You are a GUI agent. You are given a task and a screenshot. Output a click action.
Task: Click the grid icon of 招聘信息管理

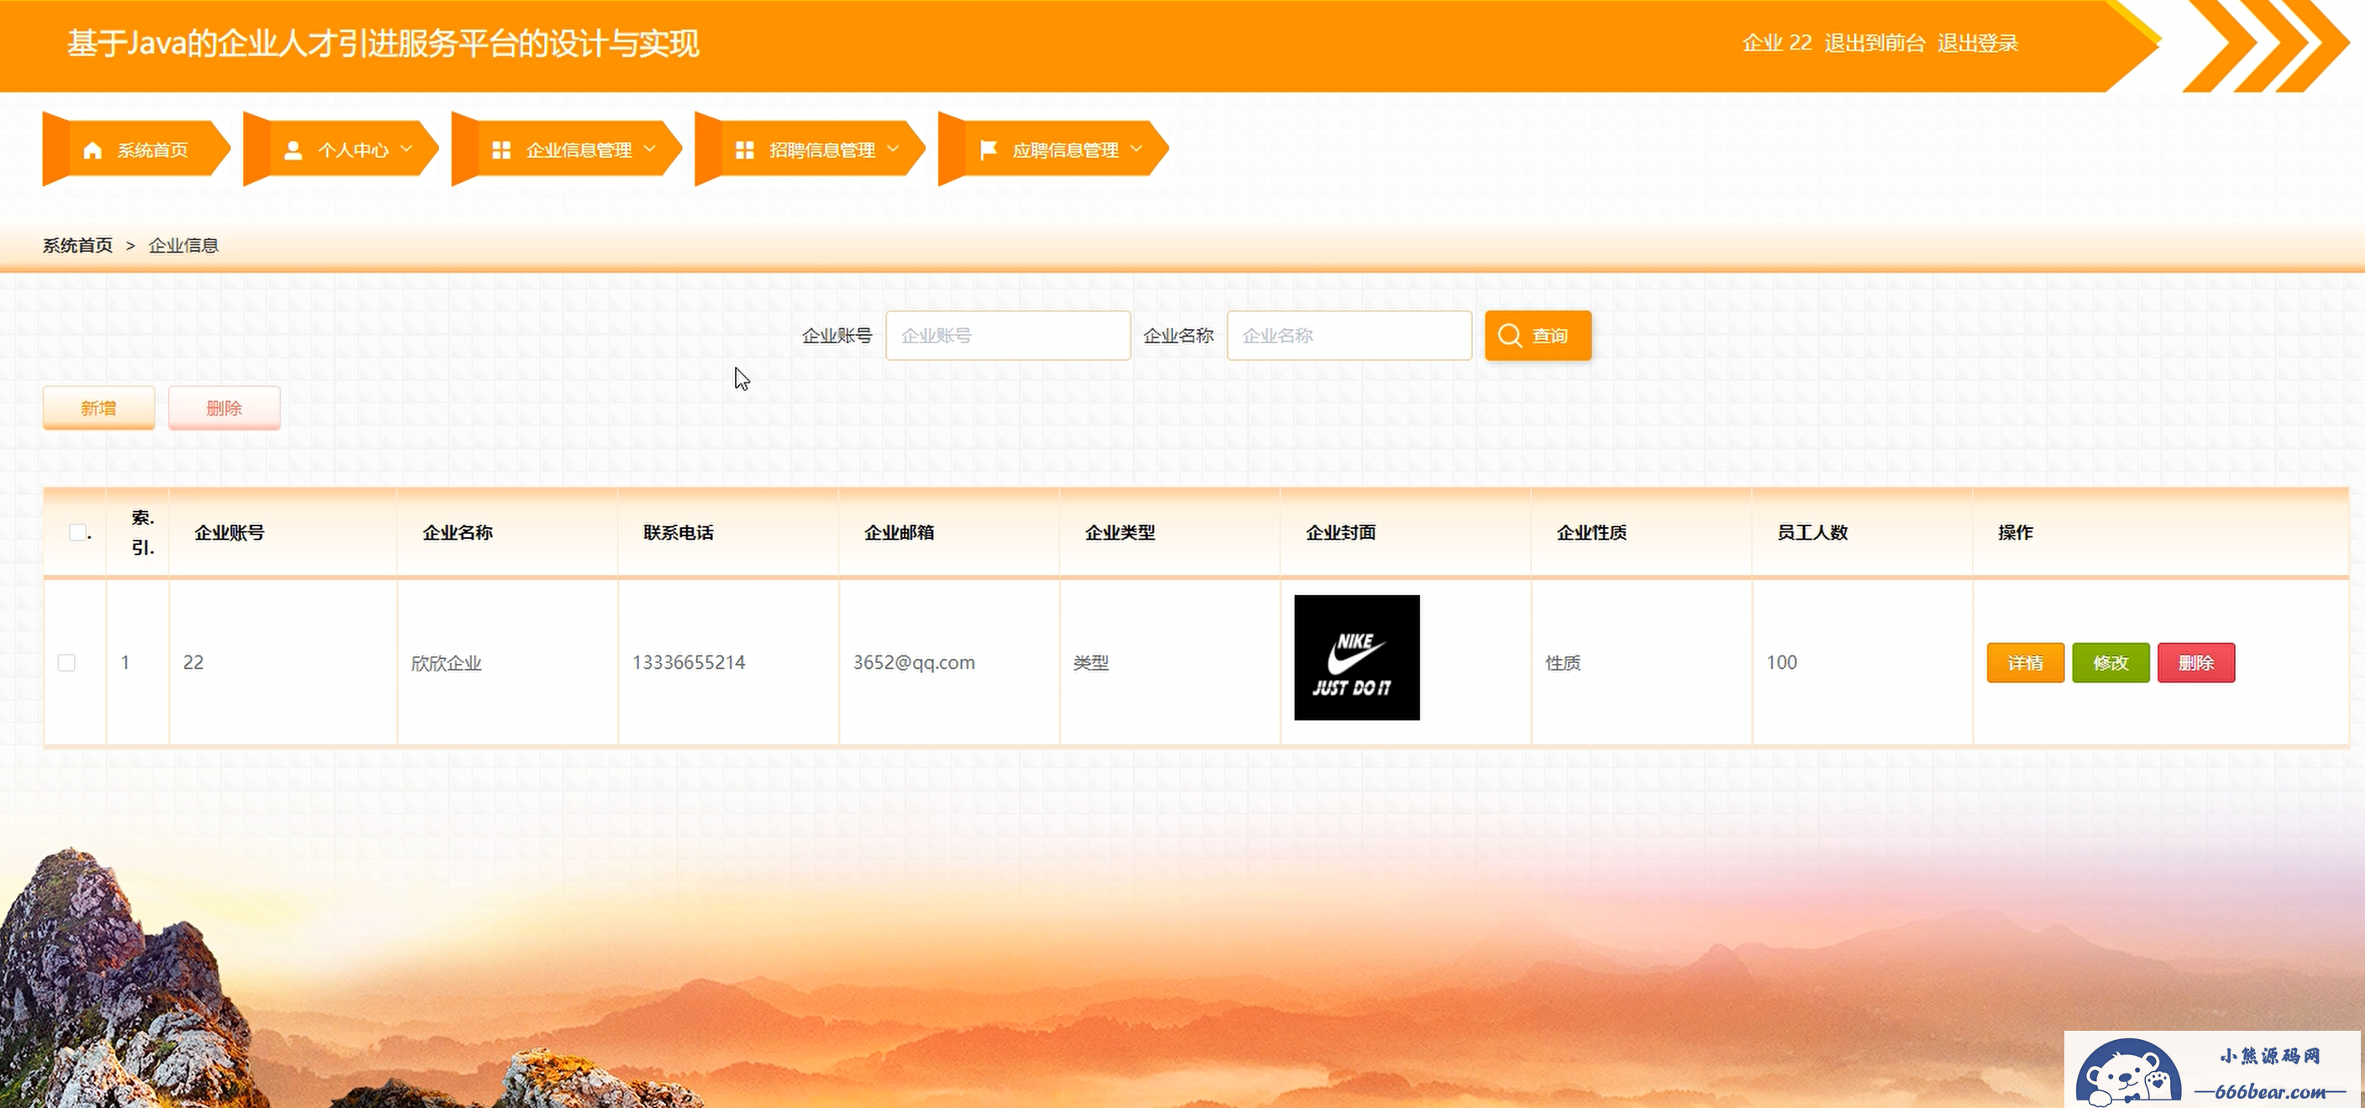pyautogui.click(x=745, y=150)
